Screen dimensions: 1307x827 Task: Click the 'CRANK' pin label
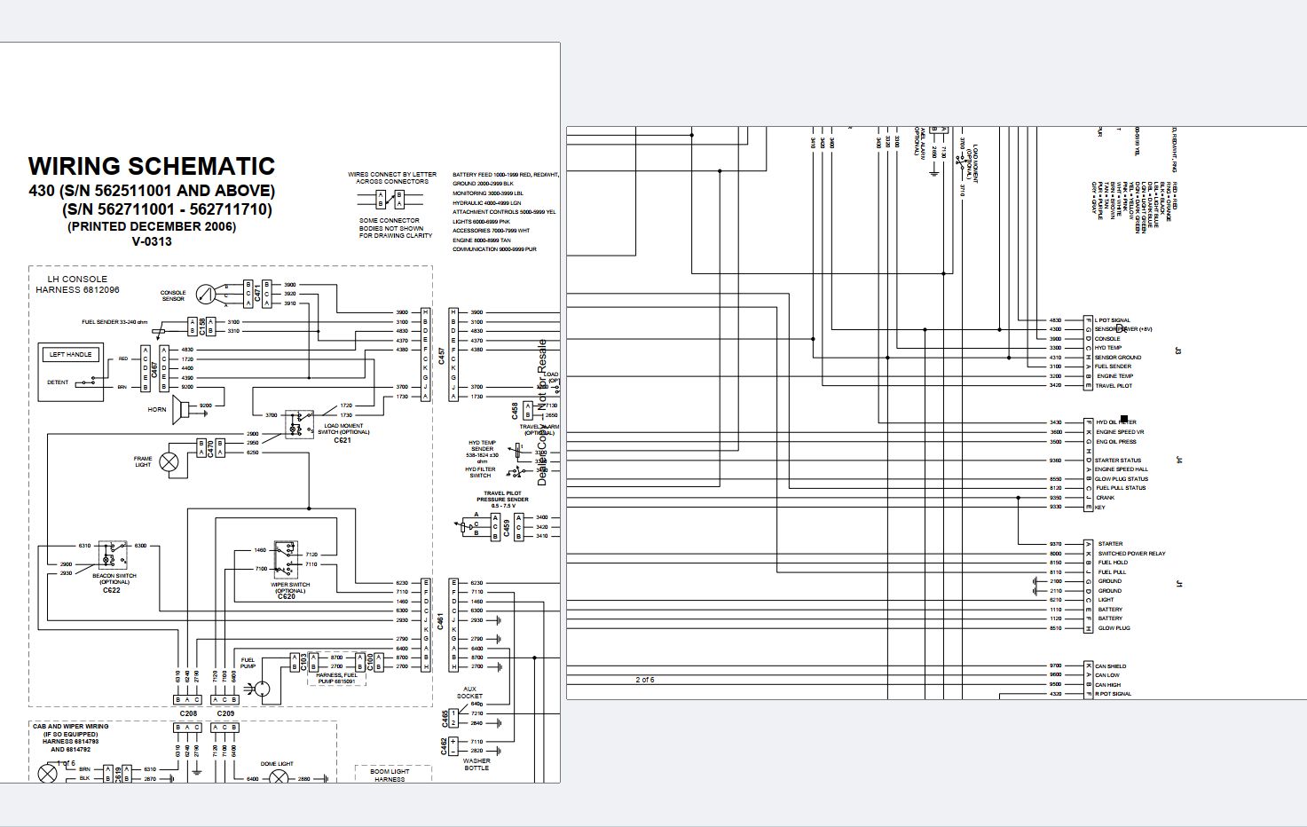tap(1106, 498)
